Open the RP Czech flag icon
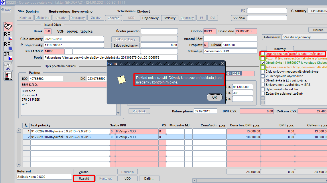 coord(8,36)
